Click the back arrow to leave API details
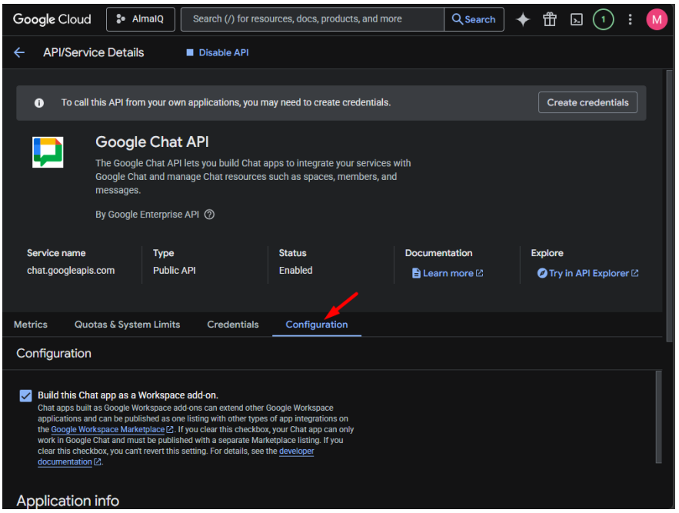The image size is (679, 513). click(x=18, y=52)
